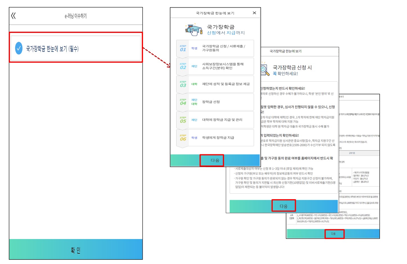The width and height of the screenshot is (407, 264).
Task: Select STEP 04 장학금 선정 row
Action: (215, 102)
